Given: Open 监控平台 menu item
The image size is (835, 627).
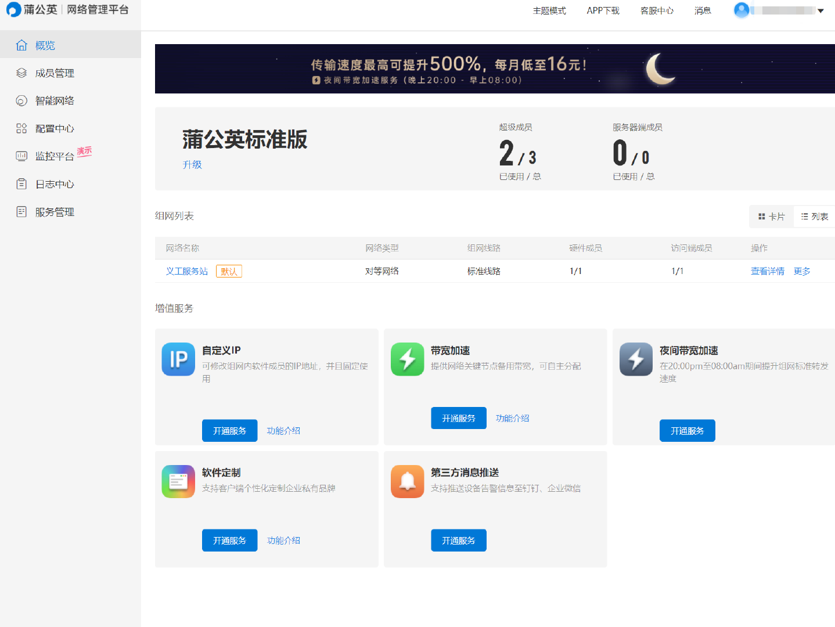Looking at the screenshot, I should point(70,156).
